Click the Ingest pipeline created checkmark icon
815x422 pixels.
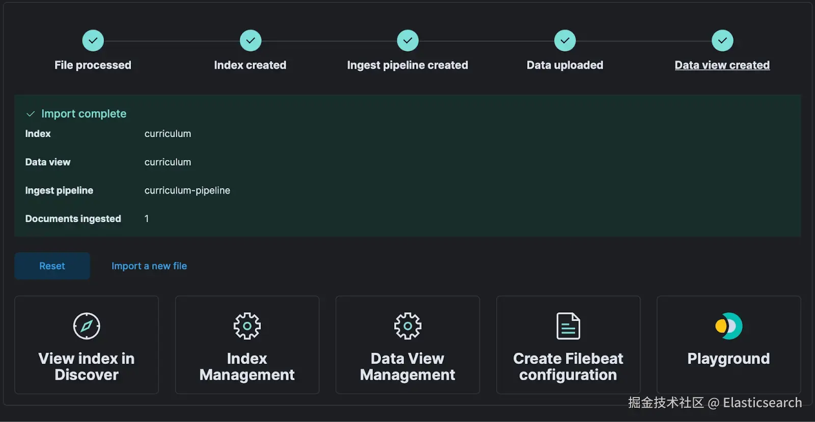[x=407, y=41]
